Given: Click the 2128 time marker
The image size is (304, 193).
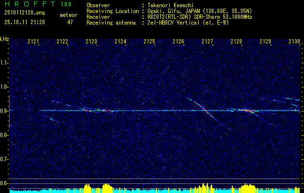Looking at the screenshot, I should click(x=236, y=41).
